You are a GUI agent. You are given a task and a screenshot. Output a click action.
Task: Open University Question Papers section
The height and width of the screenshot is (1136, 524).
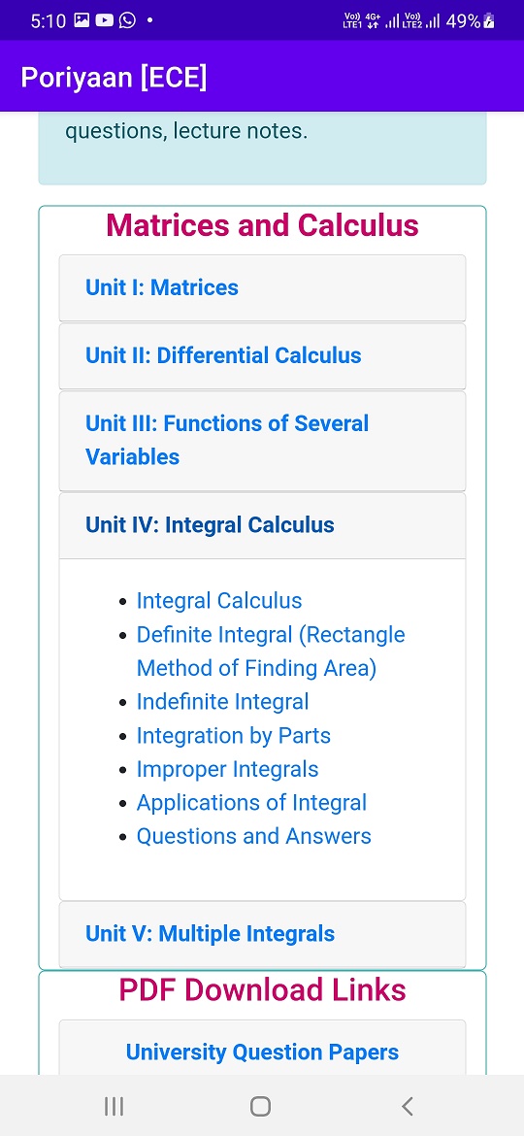(262, 1052)
